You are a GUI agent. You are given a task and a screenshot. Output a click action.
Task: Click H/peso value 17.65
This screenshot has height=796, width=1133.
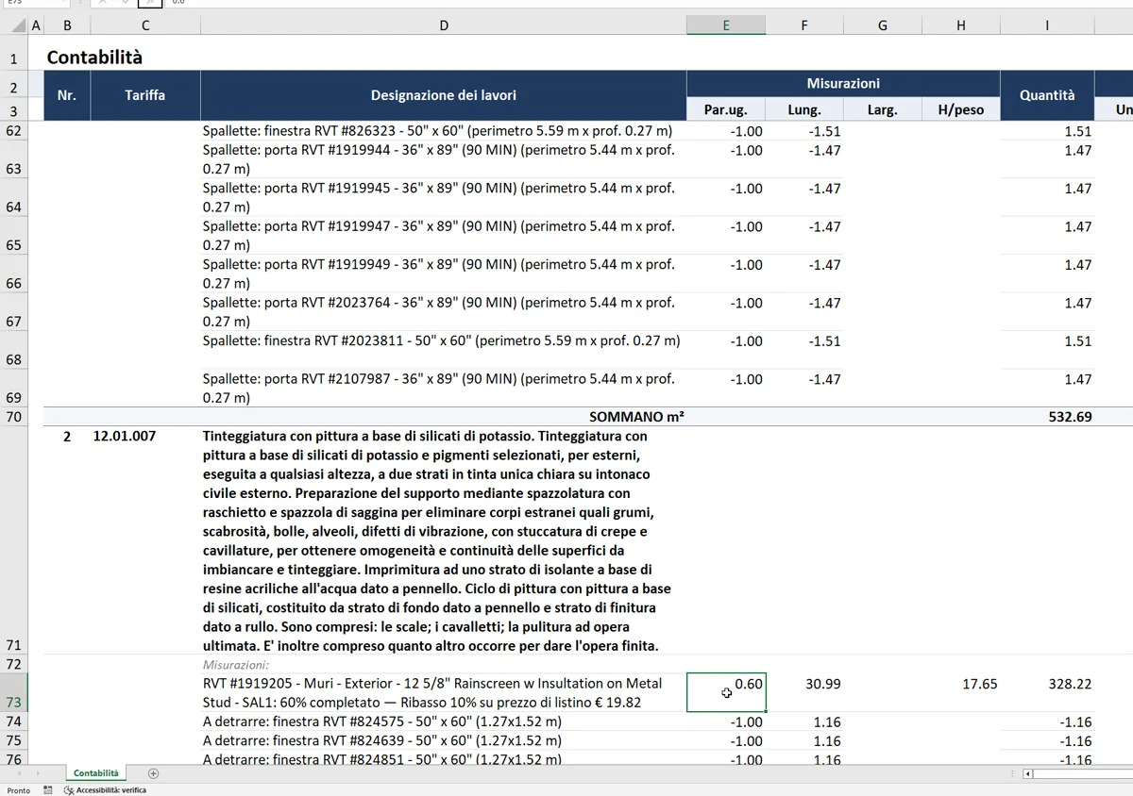(980, 683)
